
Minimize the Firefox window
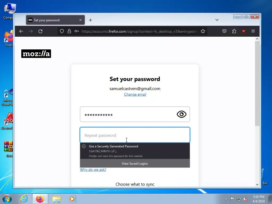click(x=237, y=17)
